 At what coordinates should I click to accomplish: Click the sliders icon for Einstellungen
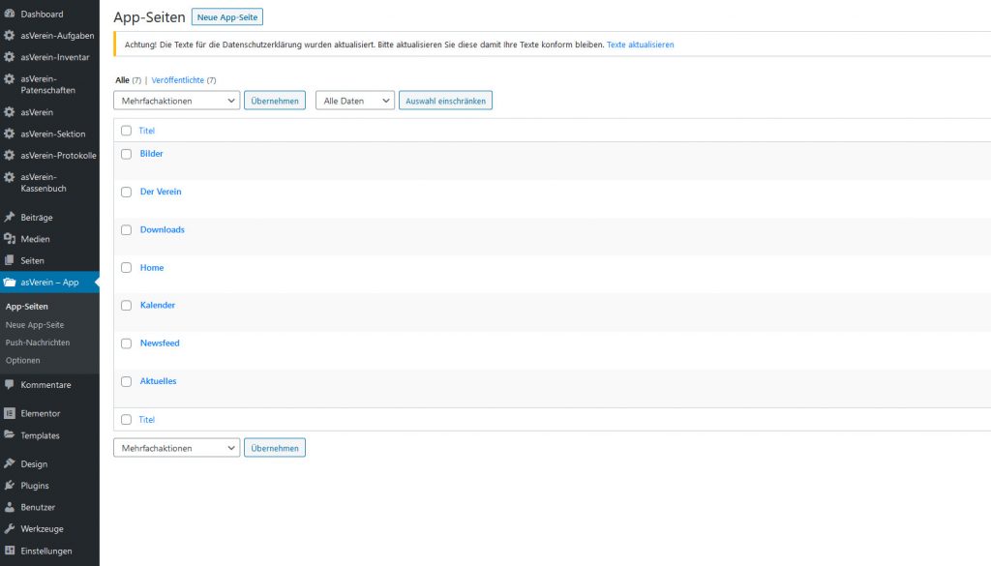tap(10, 551)
